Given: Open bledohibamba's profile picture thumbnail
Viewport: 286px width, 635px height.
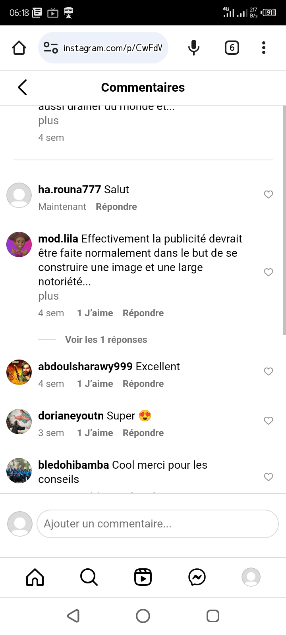Looking at the screenshot, I should tap(19, 471).
